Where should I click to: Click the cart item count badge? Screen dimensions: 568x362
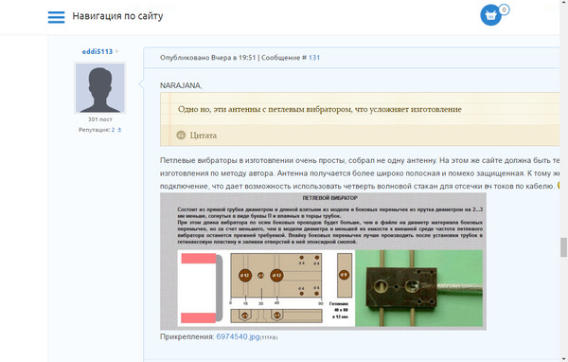(x=504, y=9)
